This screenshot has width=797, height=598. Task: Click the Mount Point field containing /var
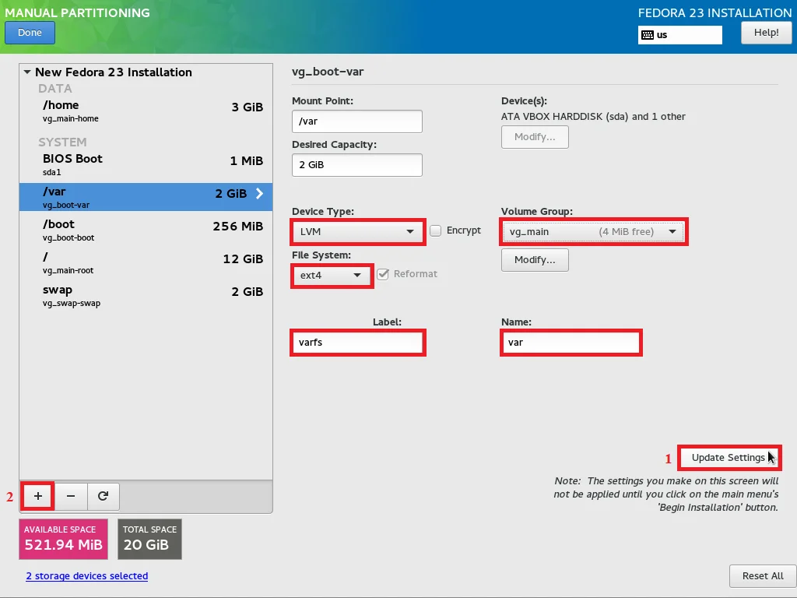point(356,121)
